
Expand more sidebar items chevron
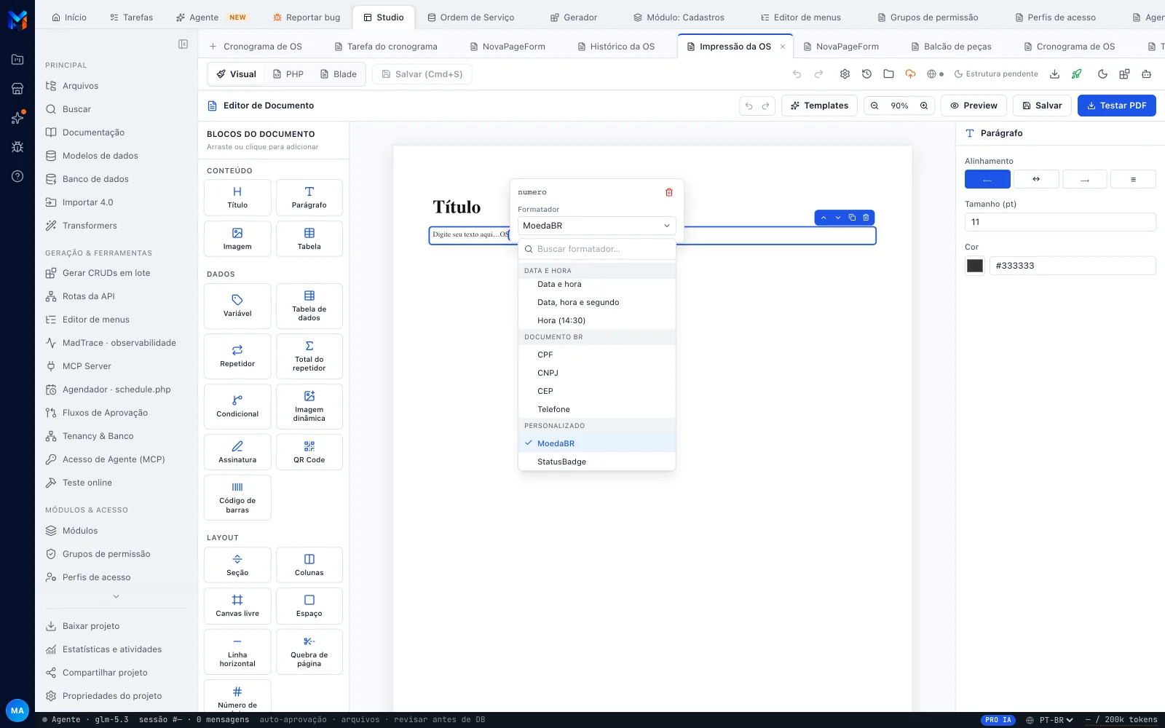(116, 596)
